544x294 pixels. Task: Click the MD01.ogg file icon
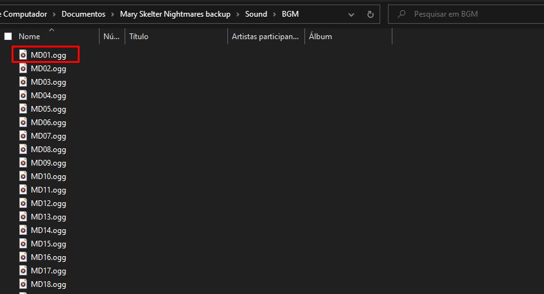(23, 55)
